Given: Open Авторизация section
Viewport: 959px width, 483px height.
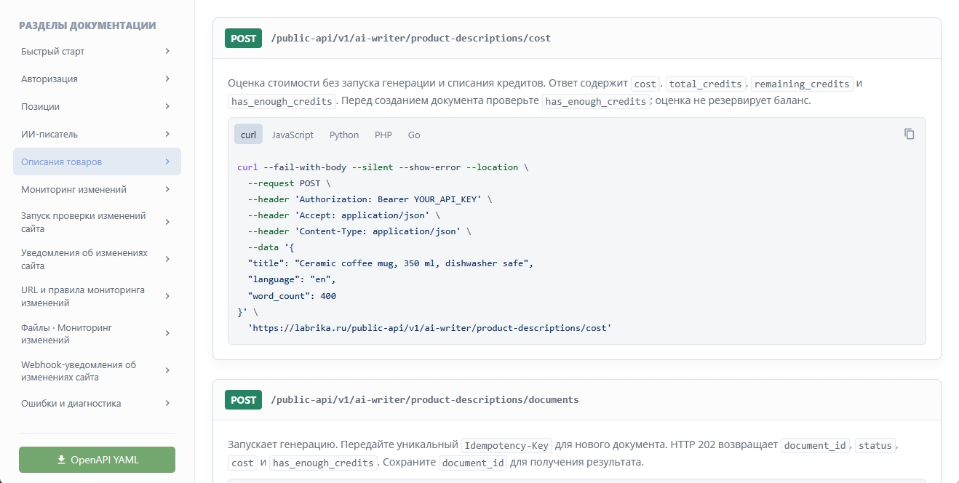Looking at the screenshot, I should point(97,79).
